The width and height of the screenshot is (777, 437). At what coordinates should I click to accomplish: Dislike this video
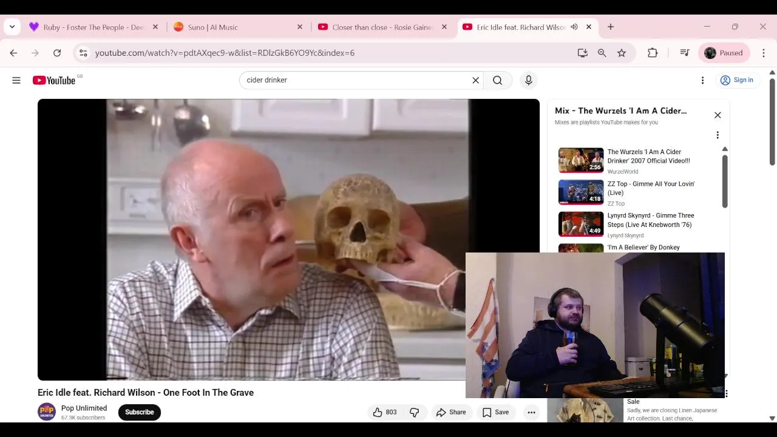coord(415,412)
